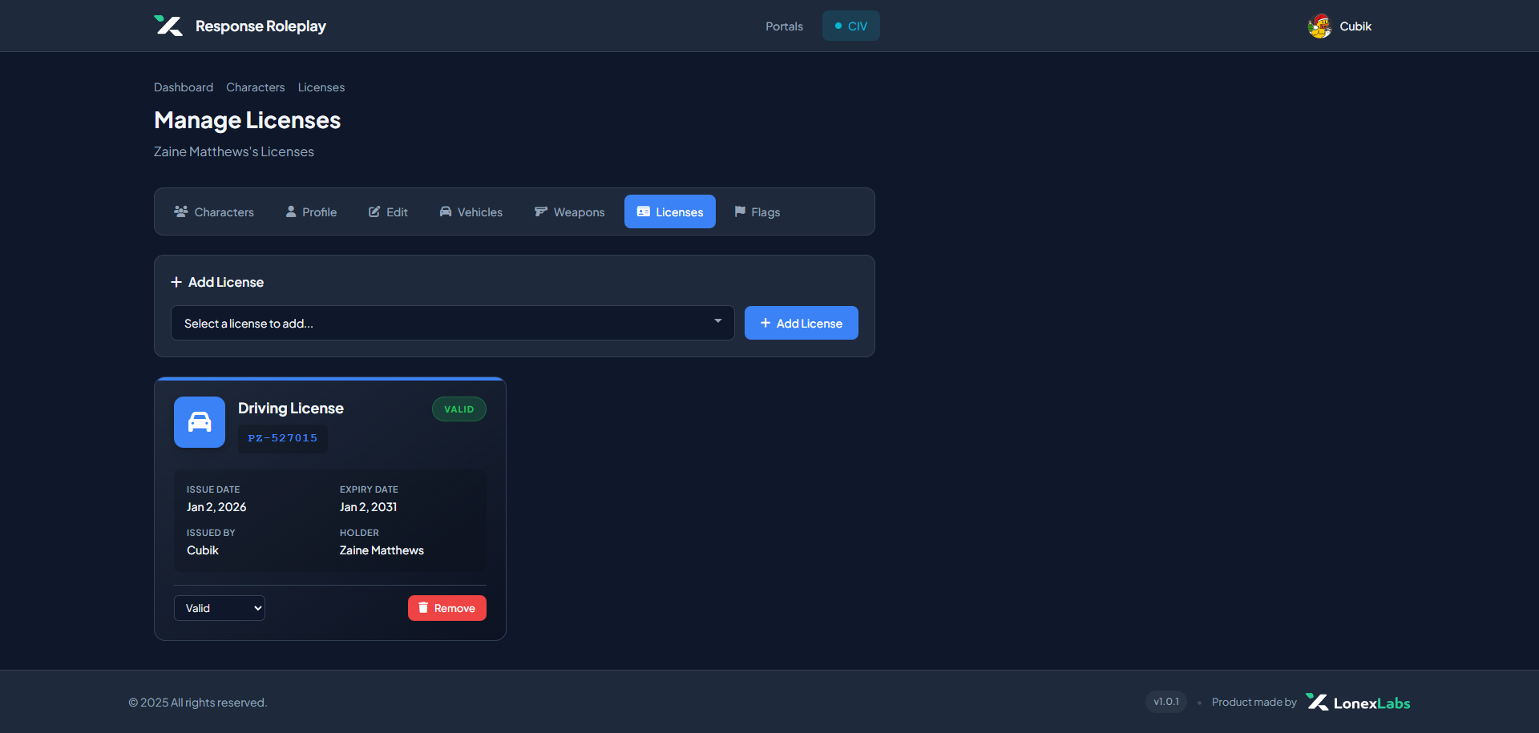Go to the Vehicles tab
The image size is (1539, 733).
coord(471,211)
